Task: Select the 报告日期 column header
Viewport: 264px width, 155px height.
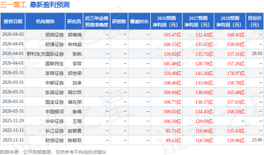Action: coord(13,21)
